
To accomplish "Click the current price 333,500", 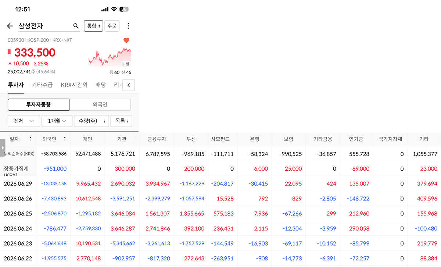I will [x=35, y=53].
